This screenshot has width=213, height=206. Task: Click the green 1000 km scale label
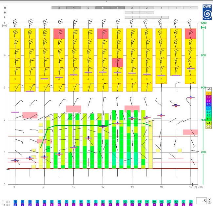point(203,23)
